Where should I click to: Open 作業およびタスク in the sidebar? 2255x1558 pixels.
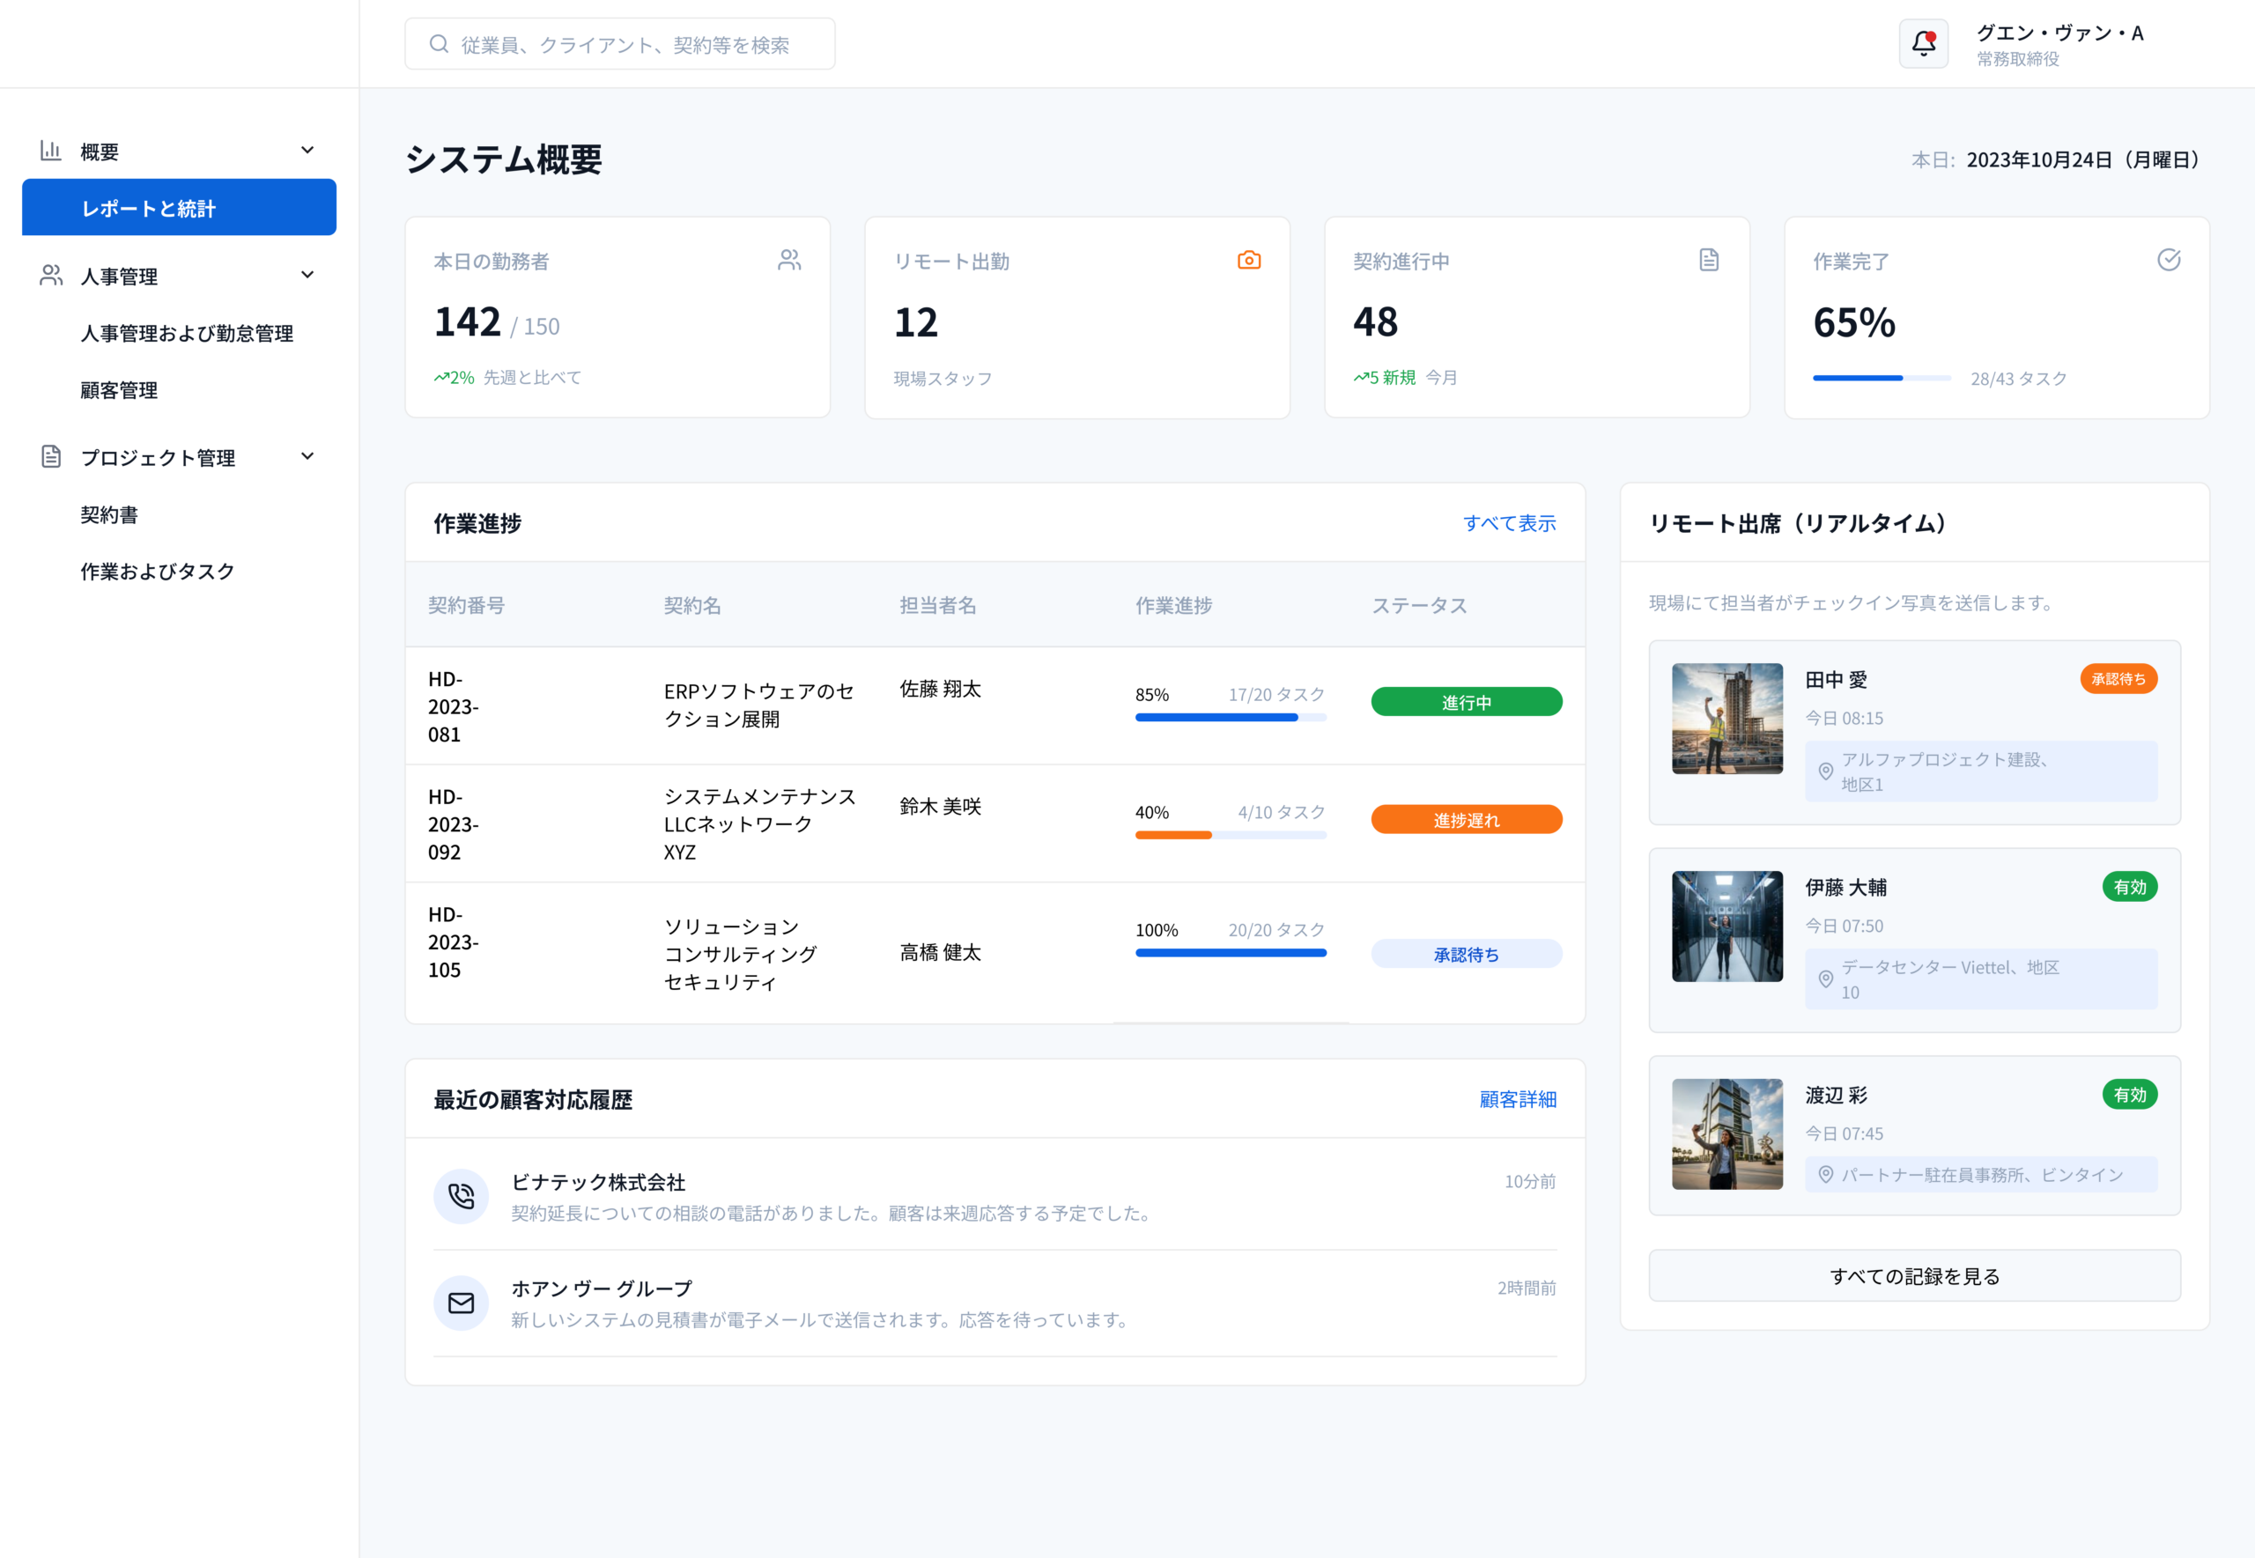[x=157, y=572]
